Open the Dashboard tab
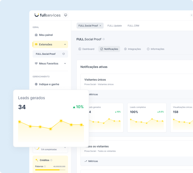The height and width of the screenshot is (173, 193). pos(86,49)
